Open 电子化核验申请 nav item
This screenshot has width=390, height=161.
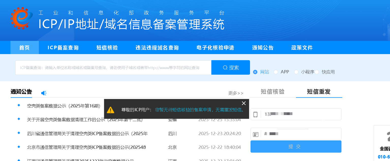(x=215, y=47)
